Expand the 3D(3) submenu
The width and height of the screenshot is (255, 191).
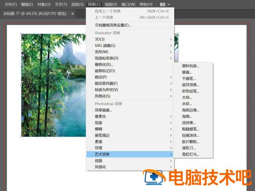tap(130, 39)
